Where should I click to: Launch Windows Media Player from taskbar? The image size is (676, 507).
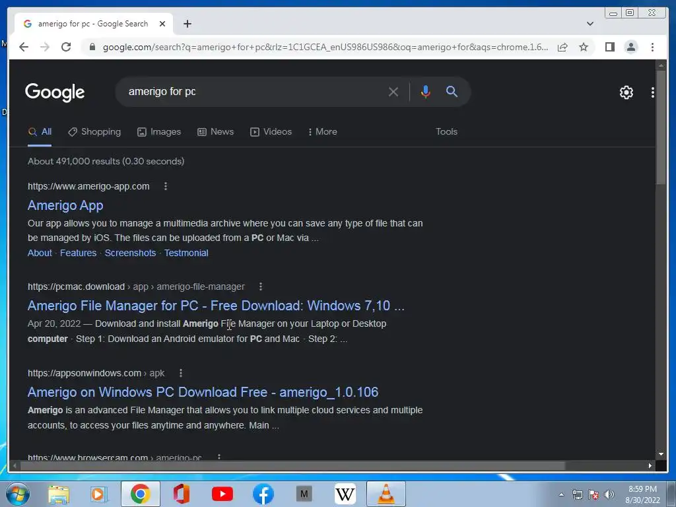(99, 494)
